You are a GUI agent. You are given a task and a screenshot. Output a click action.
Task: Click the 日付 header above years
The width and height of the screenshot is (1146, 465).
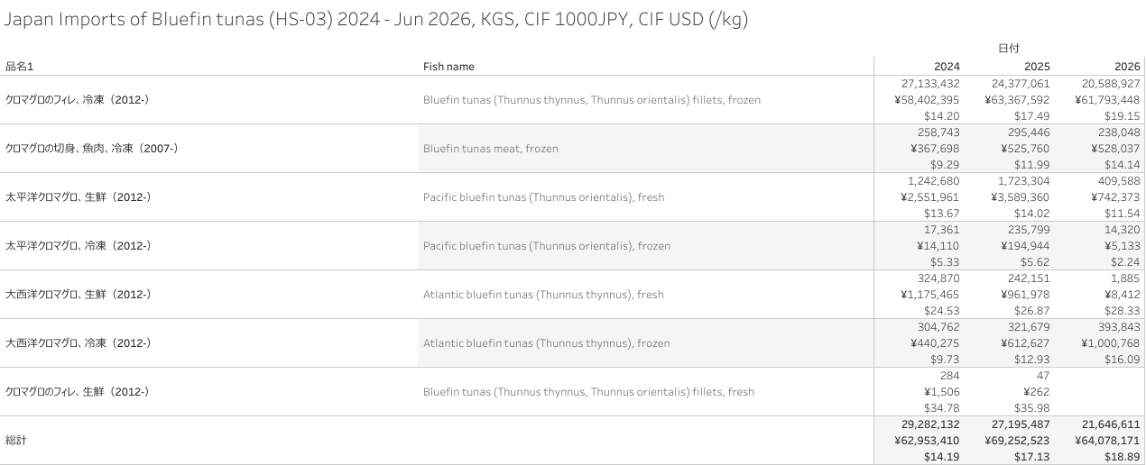1009,48
